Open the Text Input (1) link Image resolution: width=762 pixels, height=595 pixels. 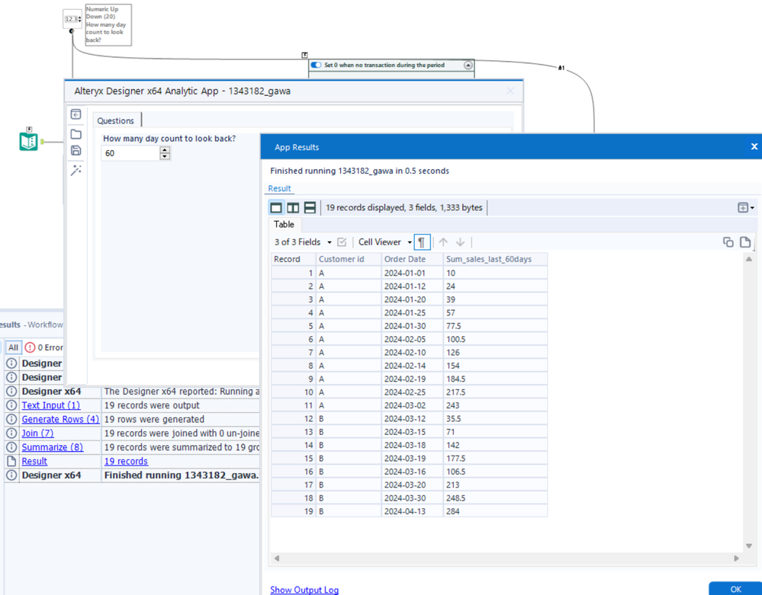(x=51, y=405)
